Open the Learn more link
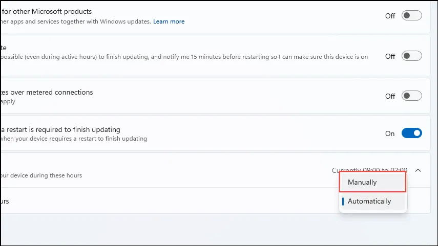The width and height of the screenshot is (438, 246). pos(169,21)
